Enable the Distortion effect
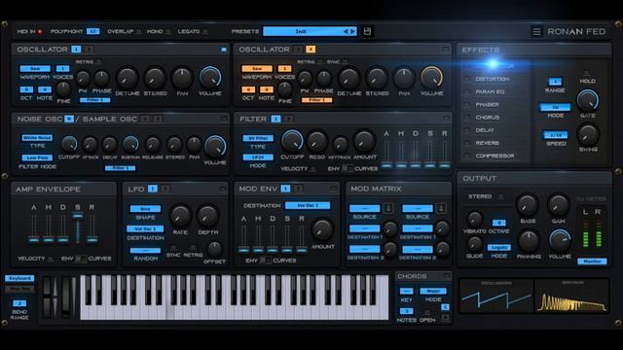The height and width of the screenshot is (350, 623). (467, 79)
